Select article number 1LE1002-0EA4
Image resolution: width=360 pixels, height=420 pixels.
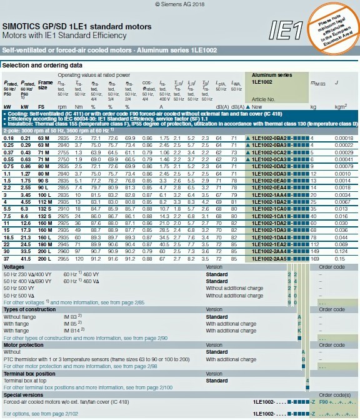coord(269,187)
